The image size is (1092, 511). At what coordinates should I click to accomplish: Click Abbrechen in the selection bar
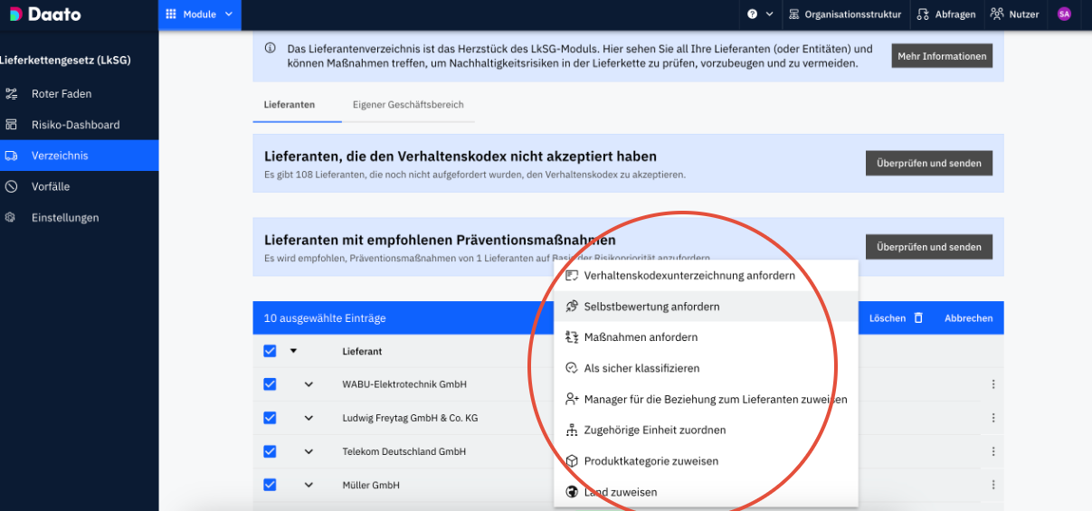click(x=968, y=318)
